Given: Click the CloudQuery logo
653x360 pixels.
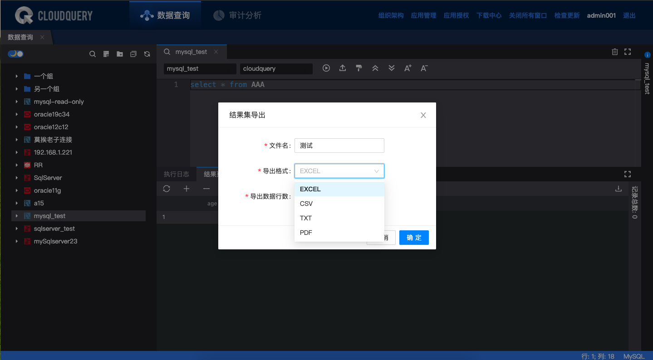Looking at the screenshot, I should coord(54,15).
